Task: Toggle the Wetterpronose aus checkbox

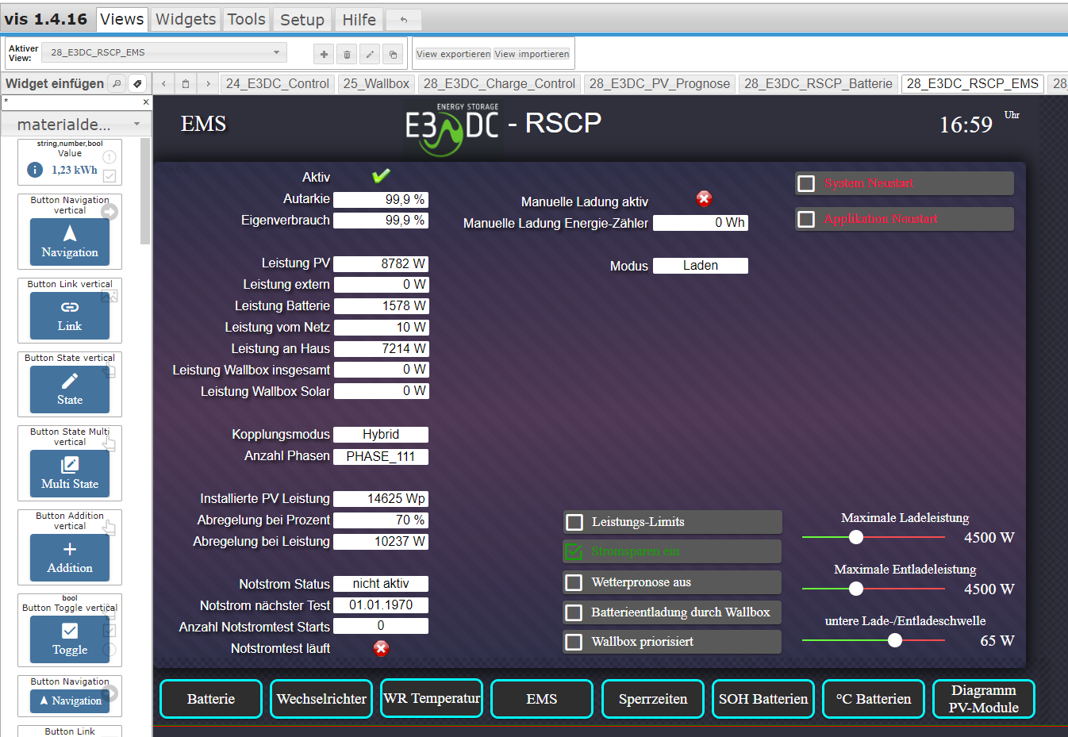Action: point(574,582)
